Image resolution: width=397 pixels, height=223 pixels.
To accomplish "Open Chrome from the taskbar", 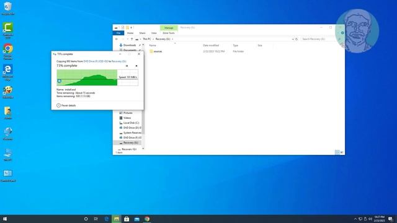I will click(x=147, y=219).
